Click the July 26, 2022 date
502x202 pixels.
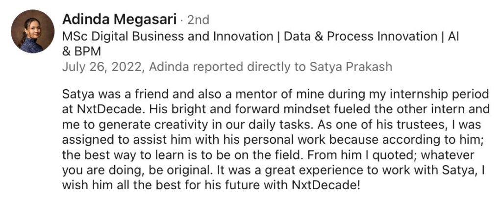click(101, 67)
